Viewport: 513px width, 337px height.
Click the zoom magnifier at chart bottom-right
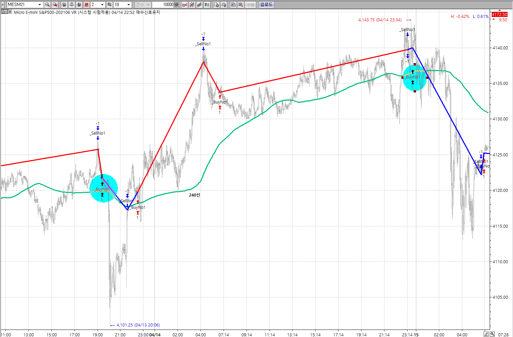(492, 334)
